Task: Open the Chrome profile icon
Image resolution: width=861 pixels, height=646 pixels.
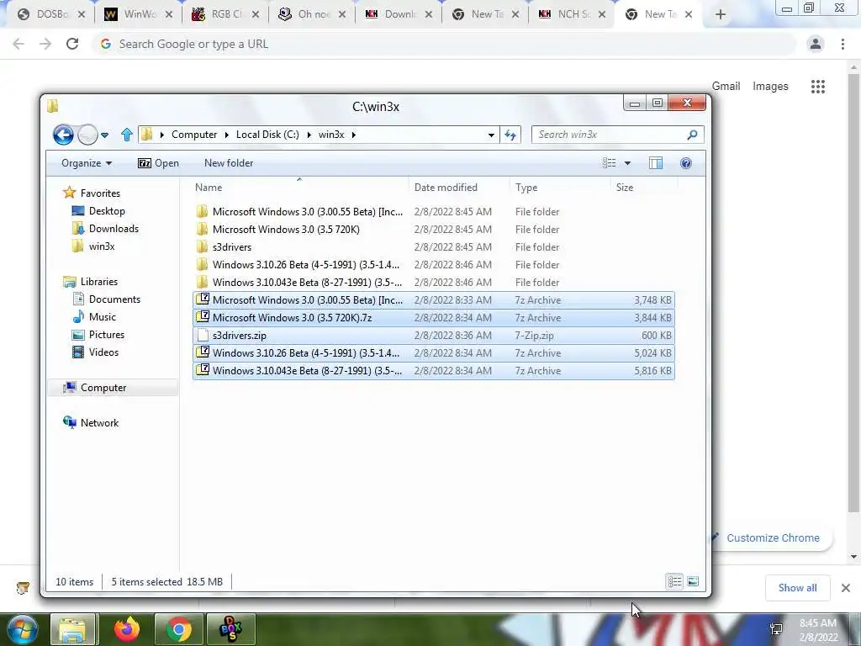Action: pyautogui.click(x=816, y=44)
